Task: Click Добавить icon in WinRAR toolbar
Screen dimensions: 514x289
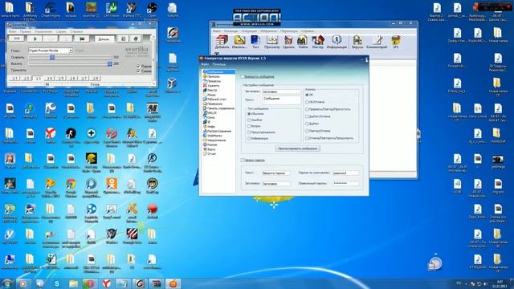Action: point(222,43)
